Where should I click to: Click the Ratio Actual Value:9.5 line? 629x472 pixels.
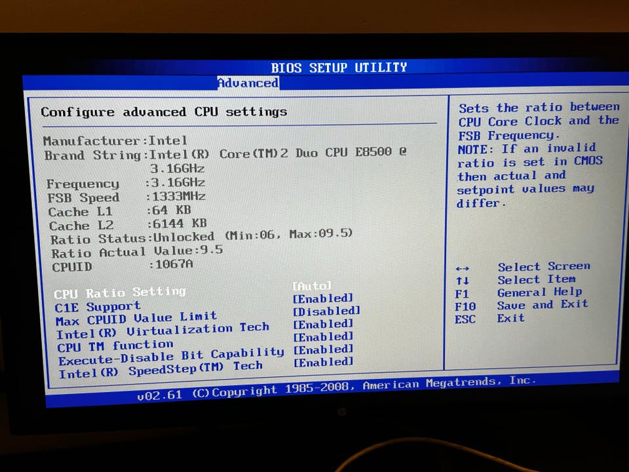coord(137,252)
